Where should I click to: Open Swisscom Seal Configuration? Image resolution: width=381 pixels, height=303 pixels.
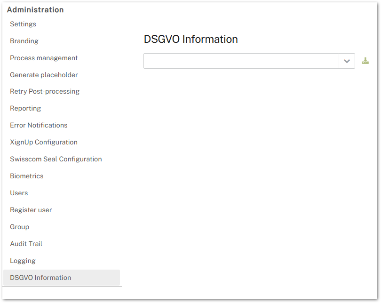tap(56, 159)
